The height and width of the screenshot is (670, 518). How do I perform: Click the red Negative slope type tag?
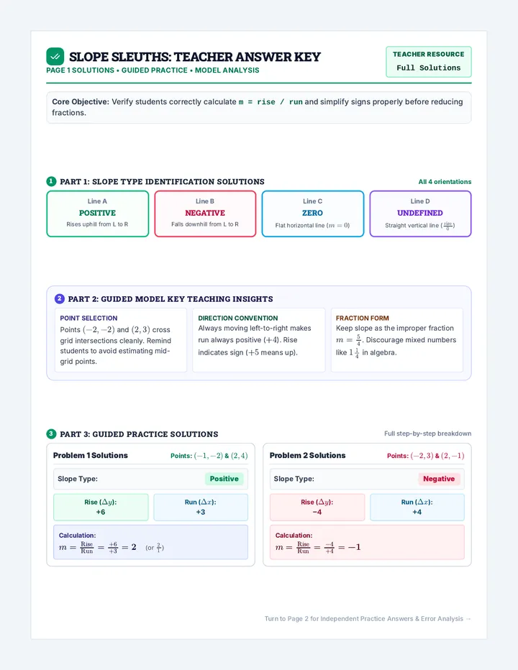439,479
